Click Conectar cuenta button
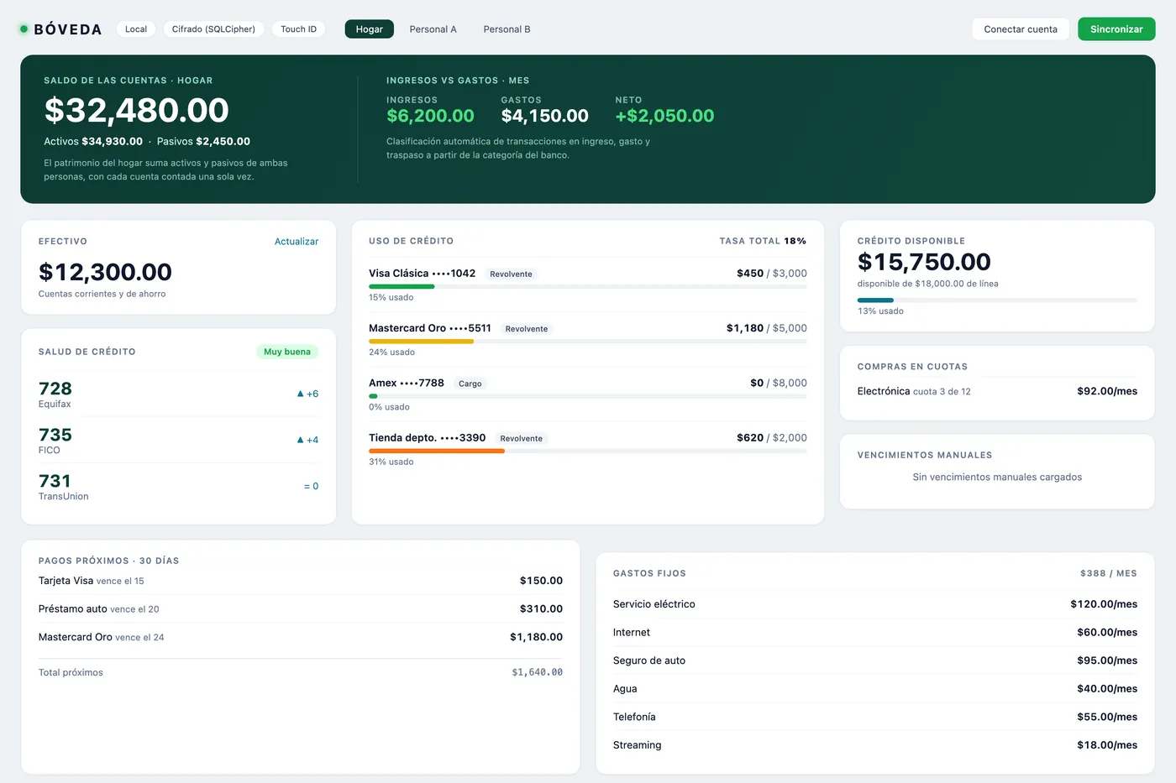Viewport: 1176px width, 783px height. (x=1021, y=29)
